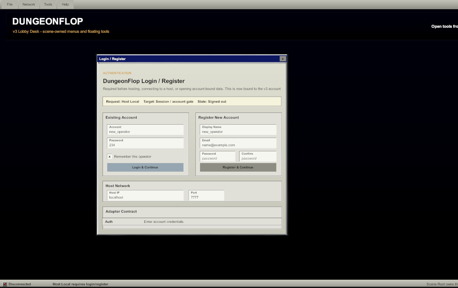The image size is (458, 288).
Task: Click the Confirm password field
Action: tap(258, 156)
